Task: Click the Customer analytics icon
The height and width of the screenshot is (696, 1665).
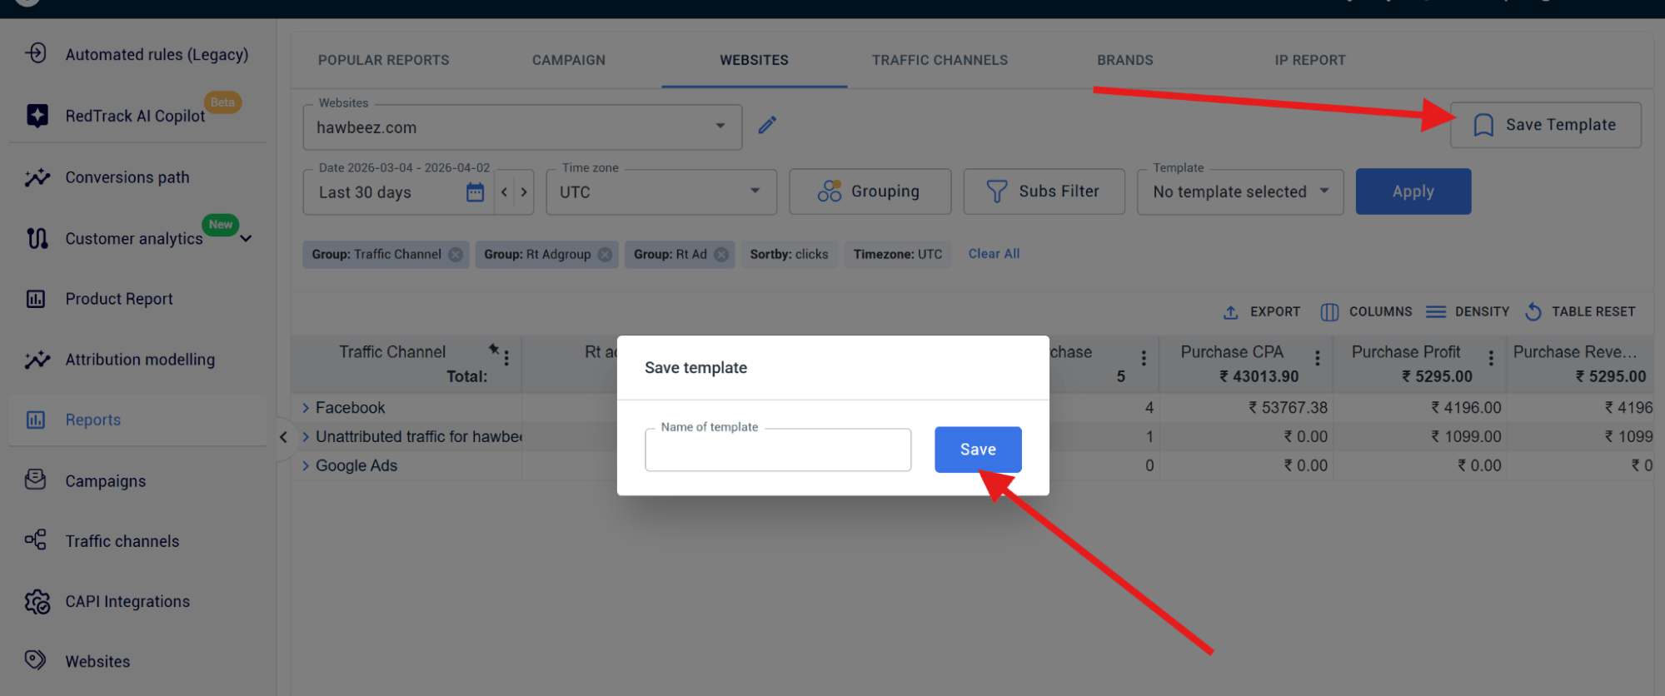Action: [x=37, y=238]
